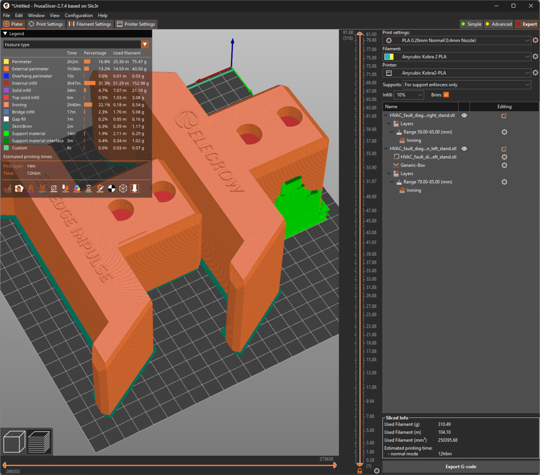
Task: Select the Advanced mode button
Action: [499, 24]
